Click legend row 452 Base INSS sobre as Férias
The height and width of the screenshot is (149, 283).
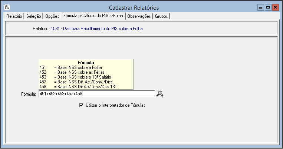[x=86, y=72]
